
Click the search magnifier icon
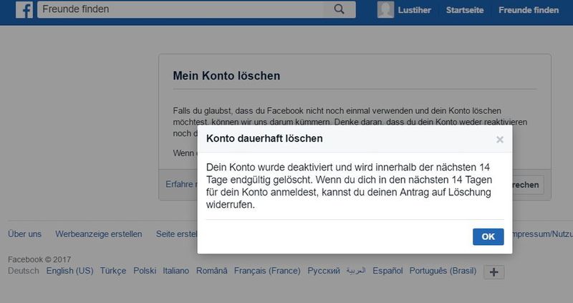point(339,9)
